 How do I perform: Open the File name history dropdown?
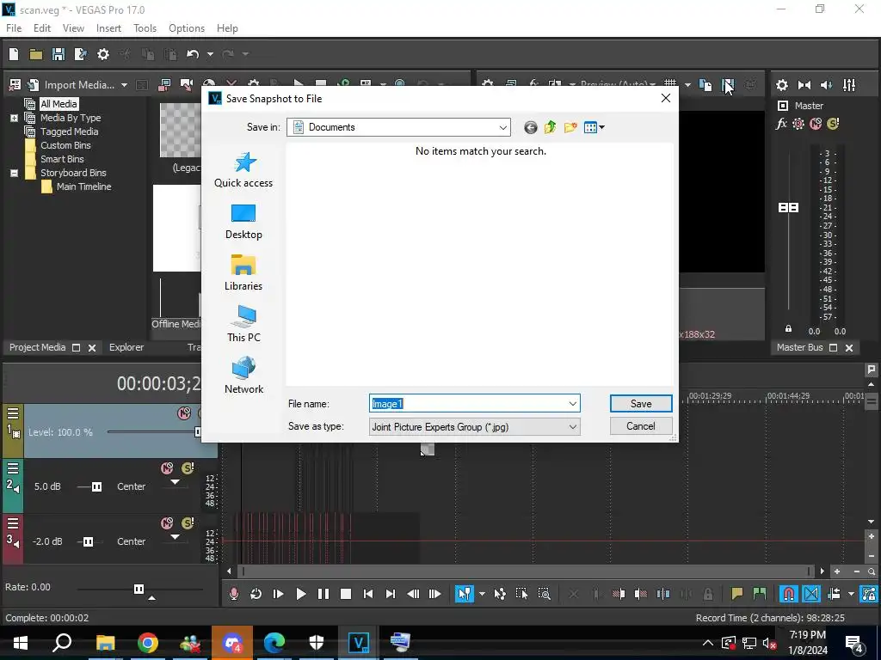pyautogui.click(x=572, y=404)
